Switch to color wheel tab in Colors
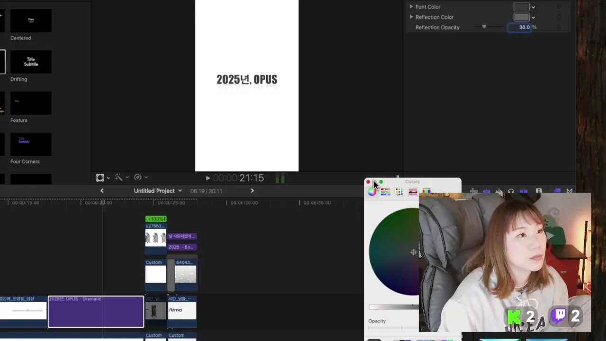The width and height of the screenshot is (606, 341). pyautogui.click(x=372, y=191)
